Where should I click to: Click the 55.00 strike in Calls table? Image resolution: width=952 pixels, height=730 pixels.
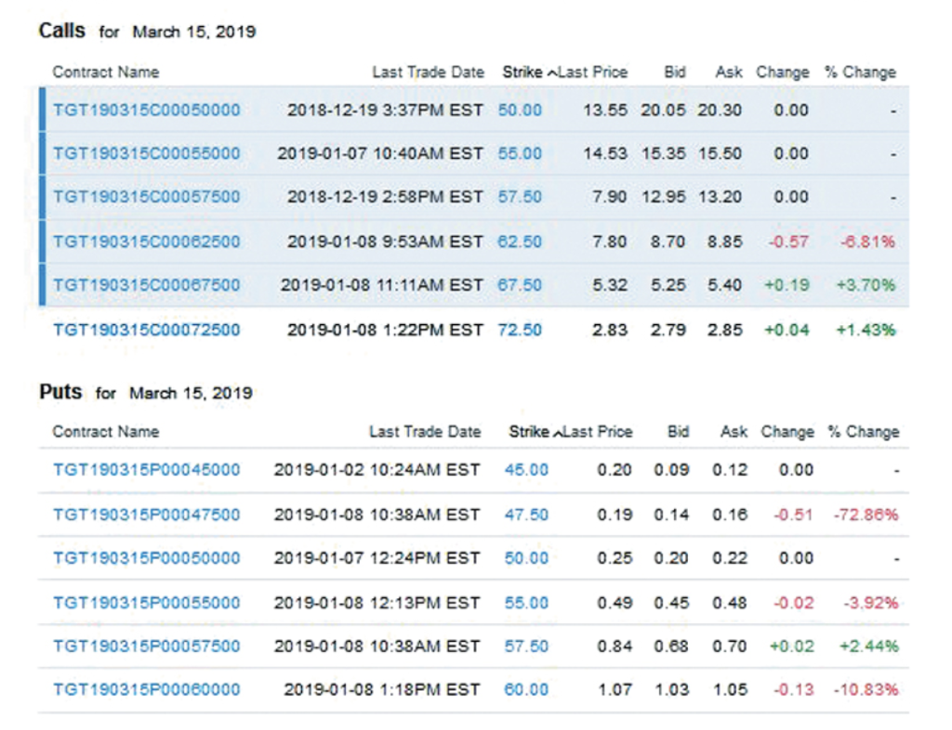pos(520,153)
